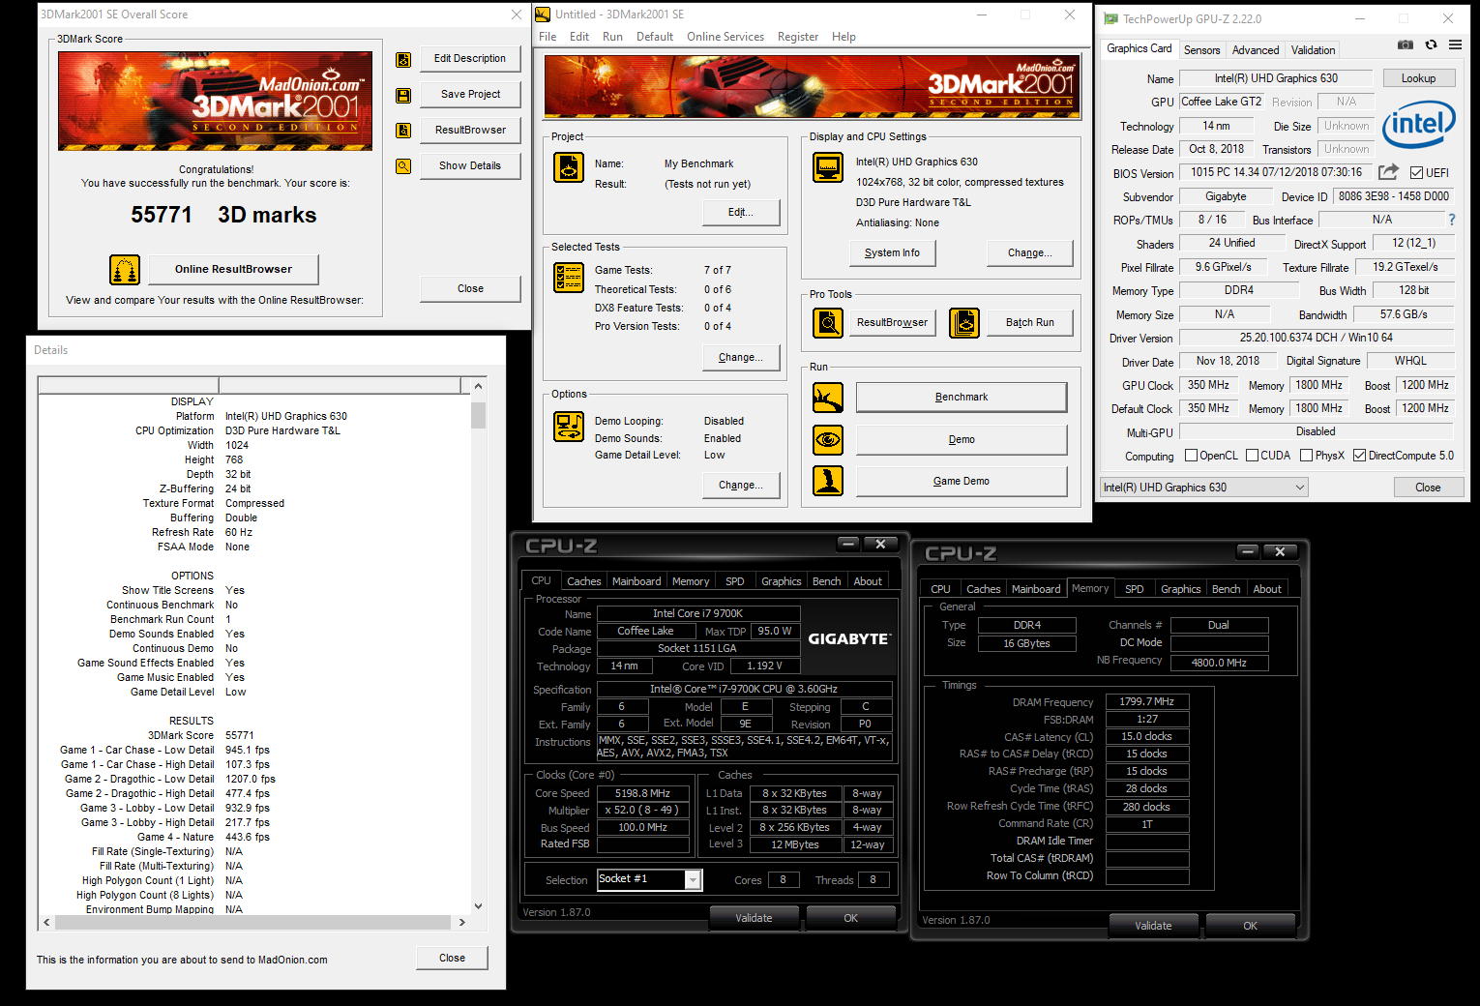Click the Project icon in the 3DMark2001 window

point(569,167)
